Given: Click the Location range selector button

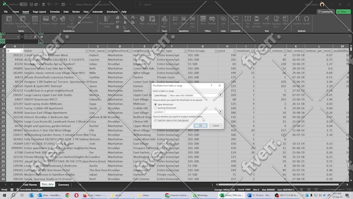Looking at the screenshot, I should [221, 112].
